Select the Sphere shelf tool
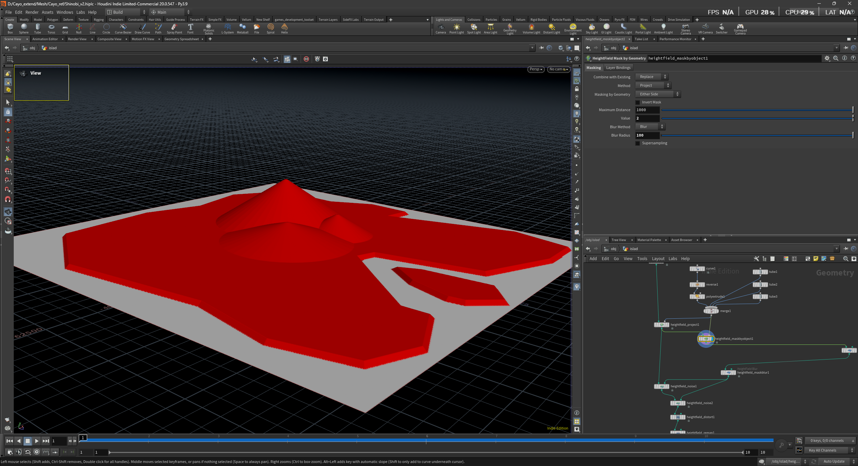The width and height of the screenshot is (858, 466). 23,28
